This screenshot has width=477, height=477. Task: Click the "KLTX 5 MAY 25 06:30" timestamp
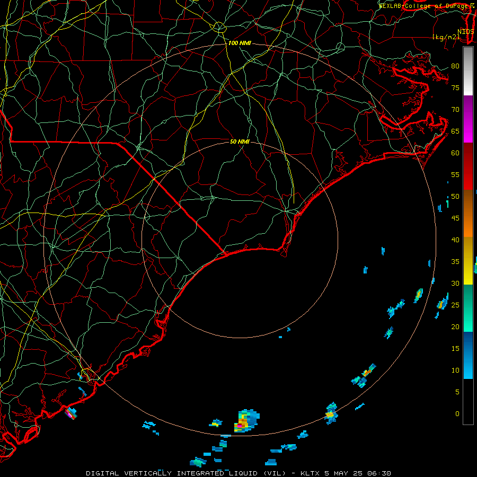[346, 473]
